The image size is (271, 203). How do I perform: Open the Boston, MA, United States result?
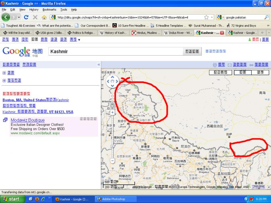tap(36, 100)
